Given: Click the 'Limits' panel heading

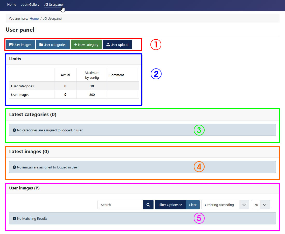Looking at the screenshot, I should 15,59.
